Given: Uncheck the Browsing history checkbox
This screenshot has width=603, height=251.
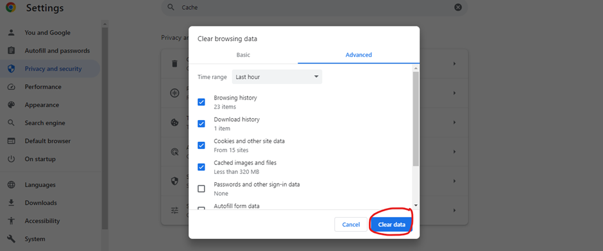Looking at the screenshot, I should (201, 102).
